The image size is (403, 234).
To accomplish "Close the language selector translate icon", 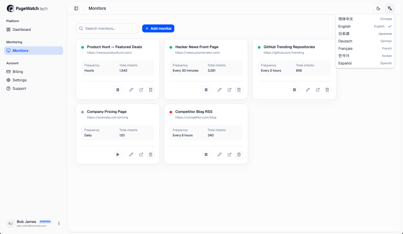I will (x=390, y=8).
